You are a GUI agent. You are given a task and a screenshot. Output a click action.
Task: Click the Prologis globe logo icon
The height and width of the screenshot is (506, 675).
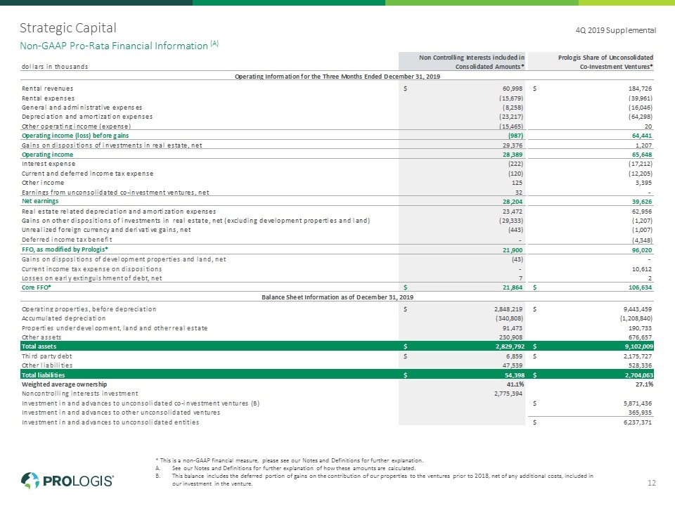30,480
